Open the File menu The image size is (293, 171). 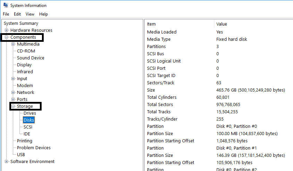(x=6, y=14)
